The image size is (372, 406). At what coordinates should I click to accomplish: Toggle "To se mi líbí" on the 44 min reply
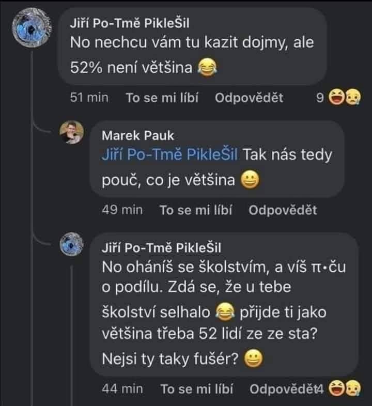tap(197, 388)
